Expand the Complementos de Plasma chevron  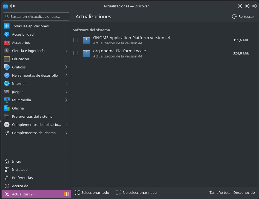[66, 133]
